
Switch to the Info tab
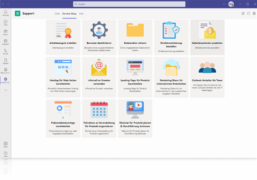pyautogui.click(x=81, y=14)
